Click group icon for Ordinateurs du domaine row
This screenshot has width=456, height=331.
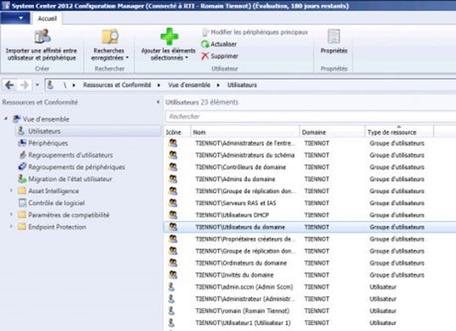click(x=173, y=263)
